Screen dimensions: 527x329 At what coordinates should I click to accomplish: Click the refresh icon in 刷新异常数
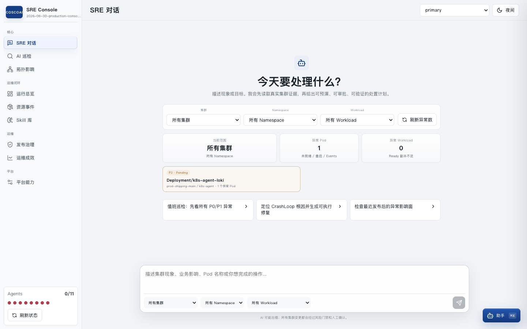[404, 120]
